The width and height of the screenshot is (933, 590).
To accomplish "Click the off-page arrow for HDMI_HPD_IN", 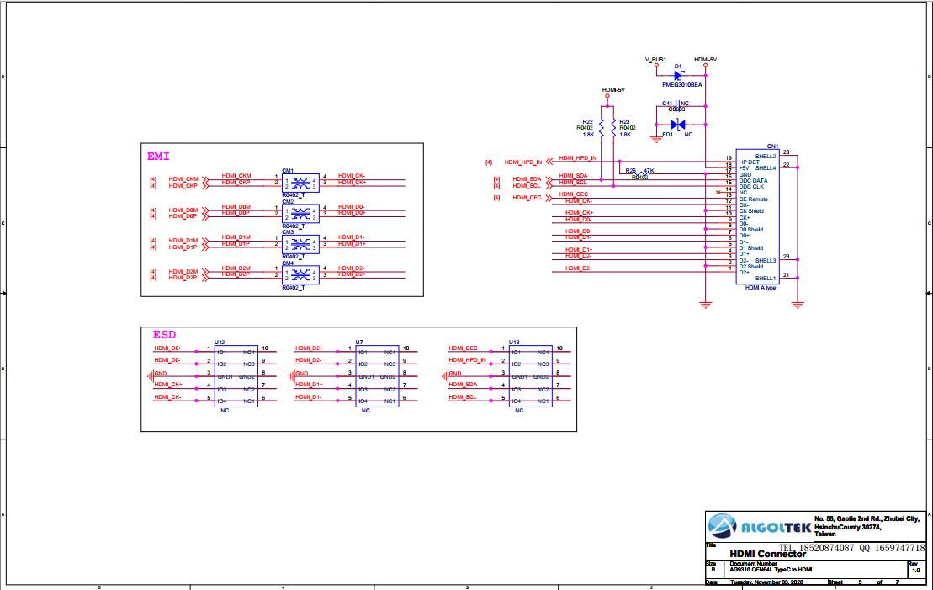I will (549, 162).
